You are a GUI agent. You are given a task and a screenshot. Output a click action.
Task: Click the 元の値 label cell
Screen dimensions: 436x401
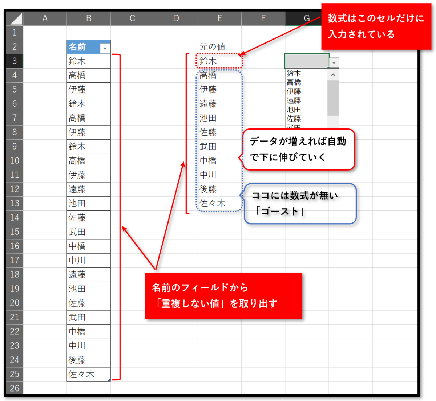click(x=219, y=46)
